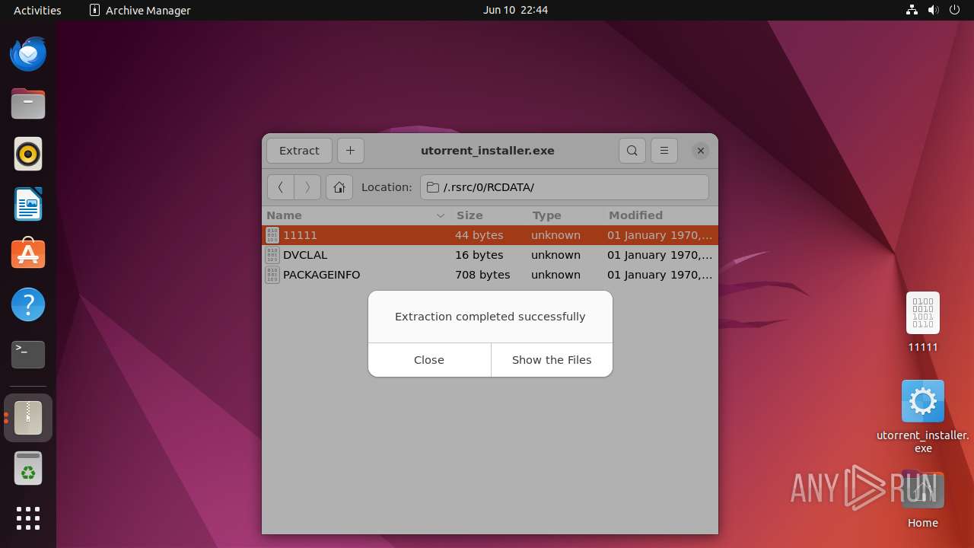Add files with the plus button
The image size is (974, 548).
pos(350,151)
